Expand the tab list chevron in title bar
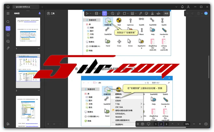Viewport: 214px width, 132px height. pos(176,7)
